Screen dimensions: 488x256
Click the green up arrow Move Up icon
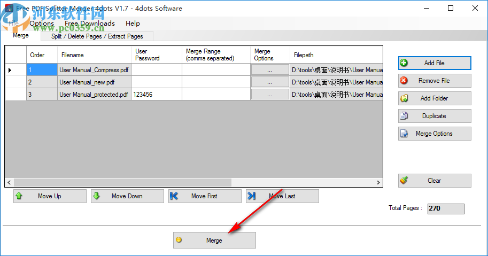point(19,196)
